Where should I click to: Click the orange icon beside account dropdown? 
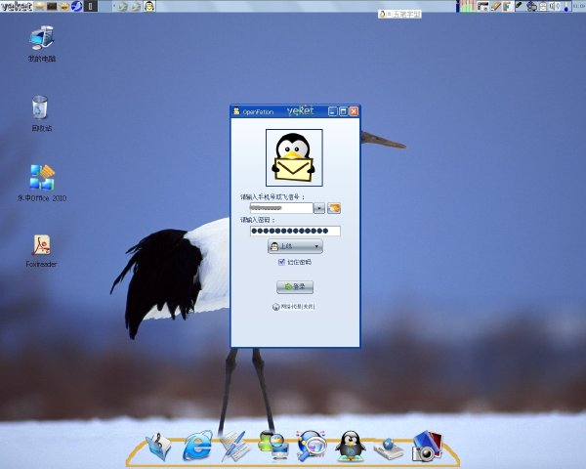334,208
